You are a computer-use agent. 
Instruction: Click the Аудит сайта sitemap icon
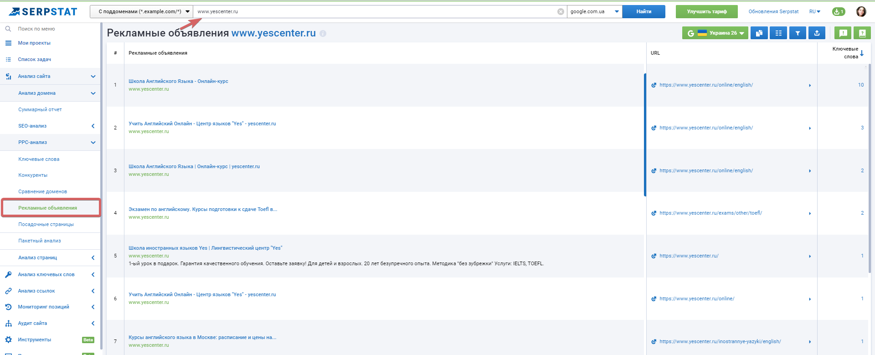click(x=8, y=323)
